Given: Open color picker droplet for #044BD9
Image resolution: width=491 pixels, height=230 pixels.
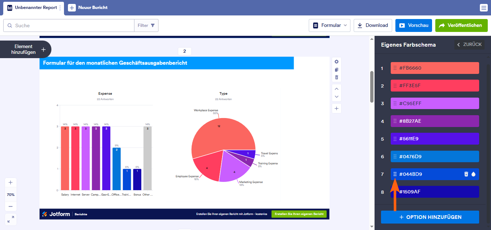Looking at the screenshot, I should tap(473, 174).
